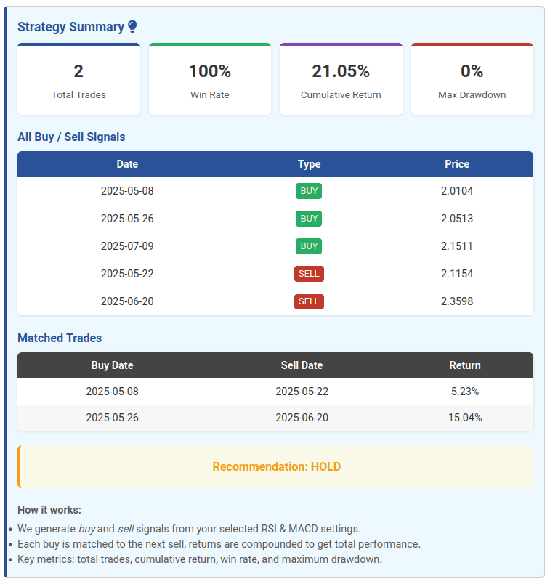Click the BUY badge for 2025-07-09
Image resolution: width=550 pixels, height=584 pixels.
[x=309, y=246]
